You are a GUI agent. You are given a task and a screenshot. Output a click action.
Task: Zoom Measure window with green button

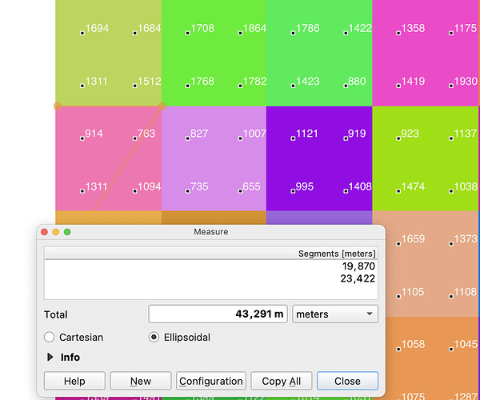[67, 232]
